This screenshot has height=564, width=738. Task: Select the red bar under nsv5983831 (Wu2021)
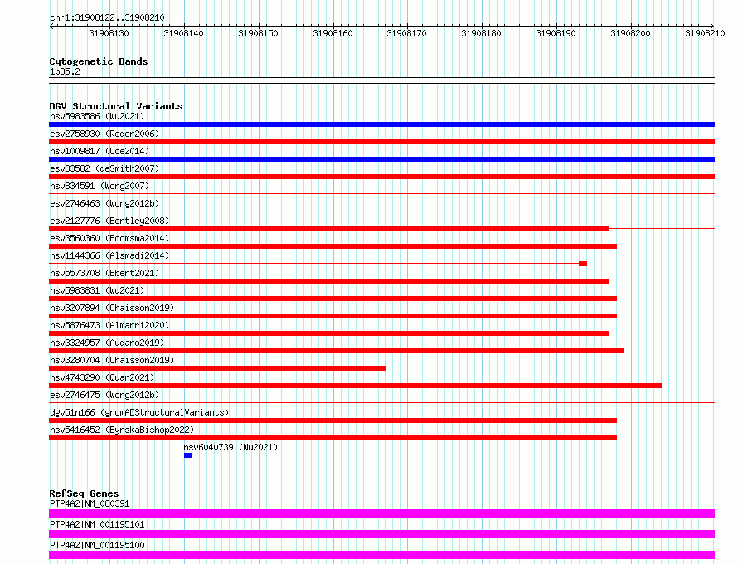click(333, 299)
